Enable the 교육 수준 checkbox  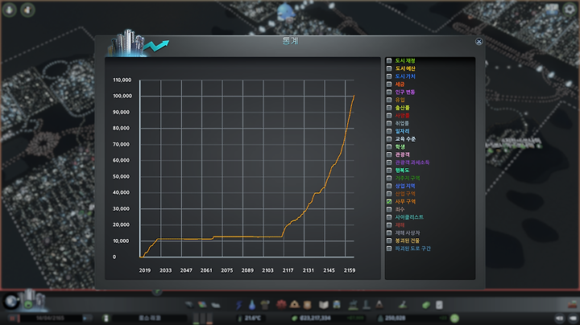pos(389,139)
